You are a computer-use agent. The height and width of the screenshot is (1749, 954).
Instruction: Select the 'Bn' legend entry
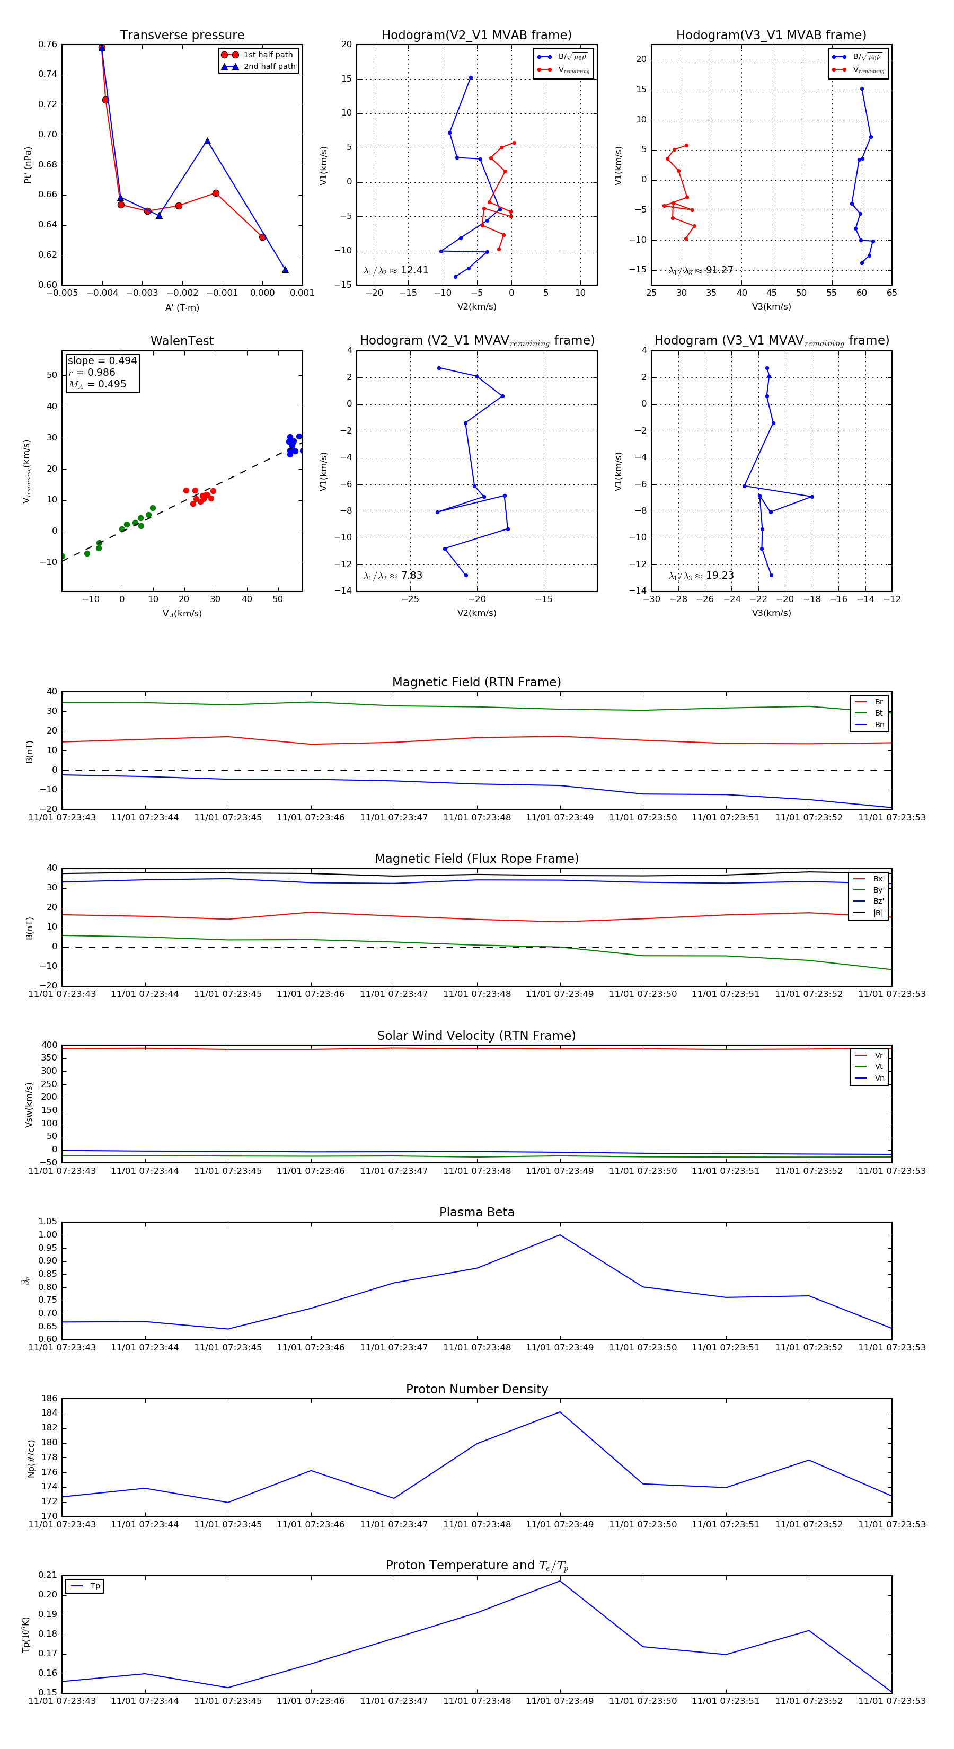[x=869, y=725]
